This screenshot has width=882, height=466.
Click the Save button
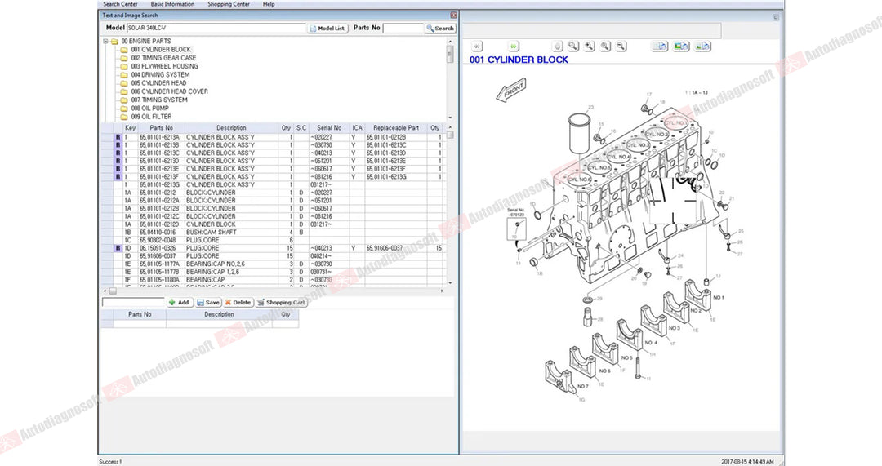(x=208, y=303)
